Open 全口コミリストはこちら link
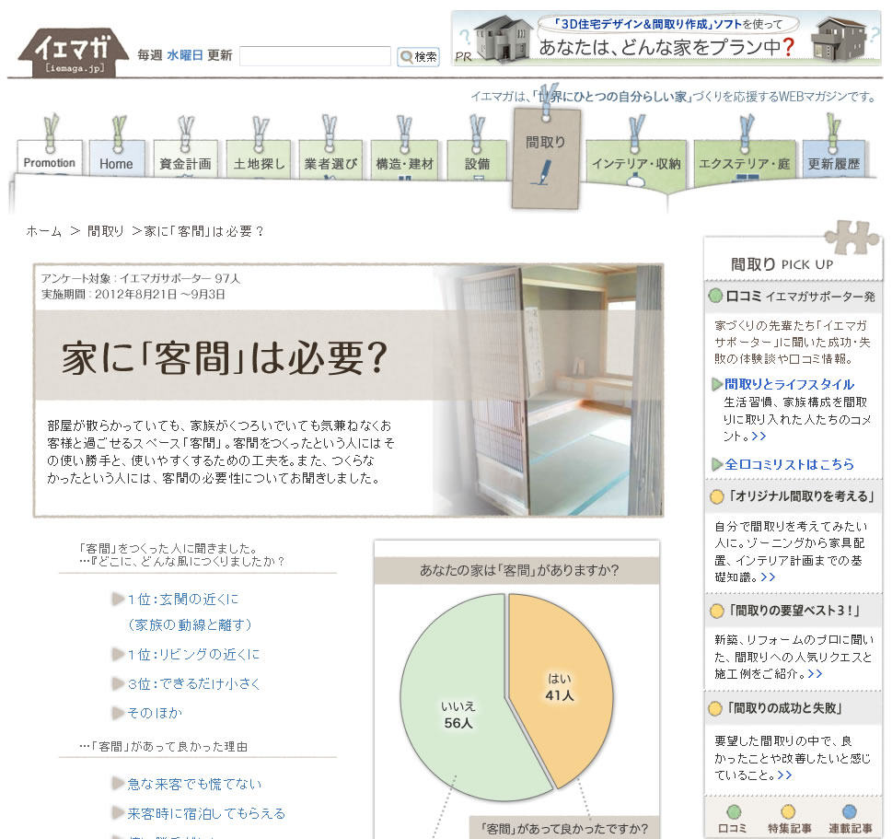 789,464
